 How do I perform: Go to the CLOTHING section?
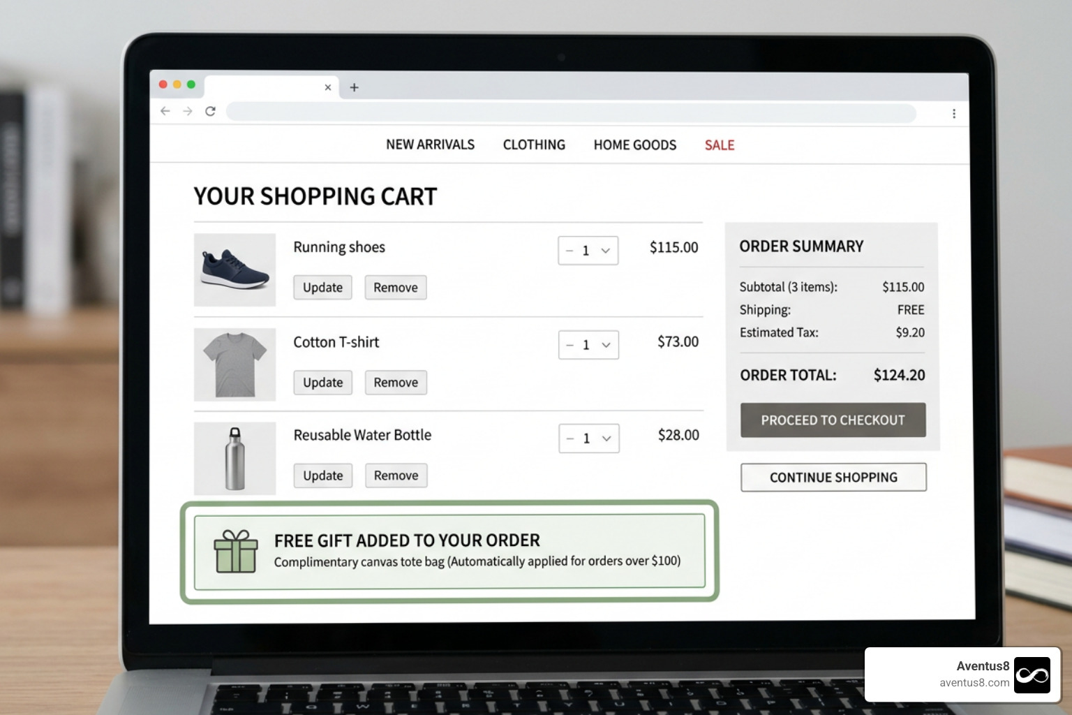tap(534, 145)
